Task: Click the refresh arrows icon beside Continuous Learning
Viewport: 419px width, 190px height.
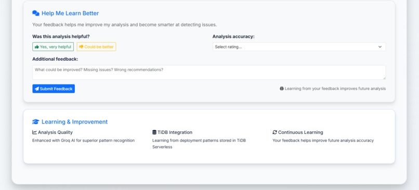Action: (x=274, y=132)
